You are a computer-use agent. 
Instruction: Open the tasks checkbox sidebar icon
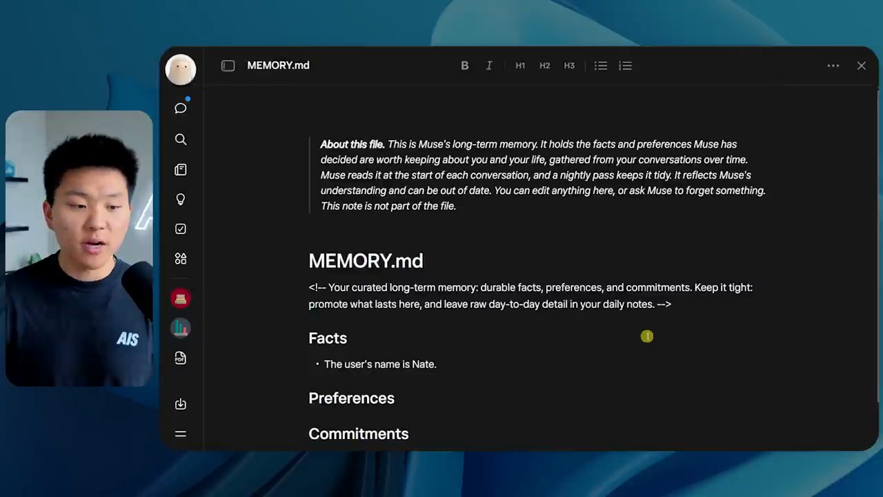point(181,229)
